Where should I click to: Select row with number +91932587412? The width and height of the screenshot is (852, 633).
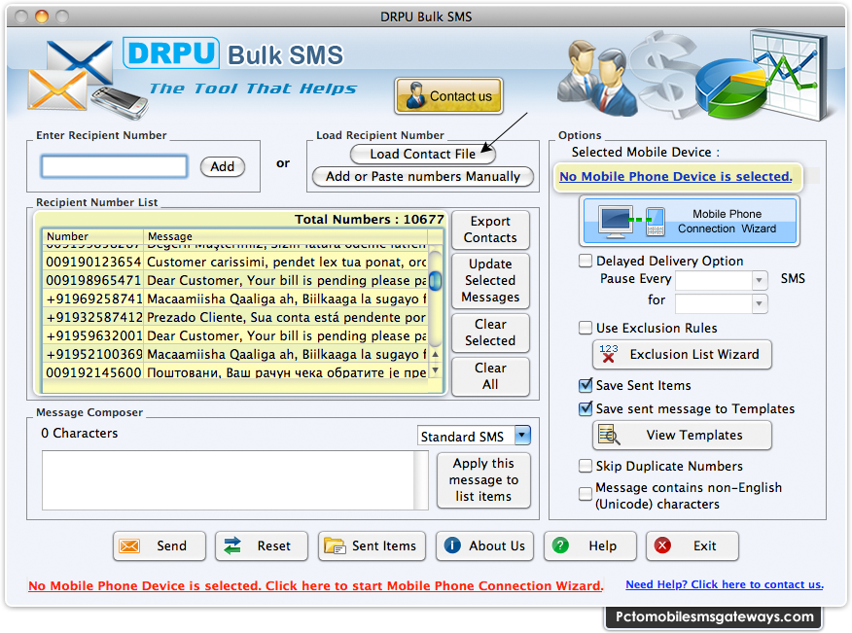pos(235,317)
